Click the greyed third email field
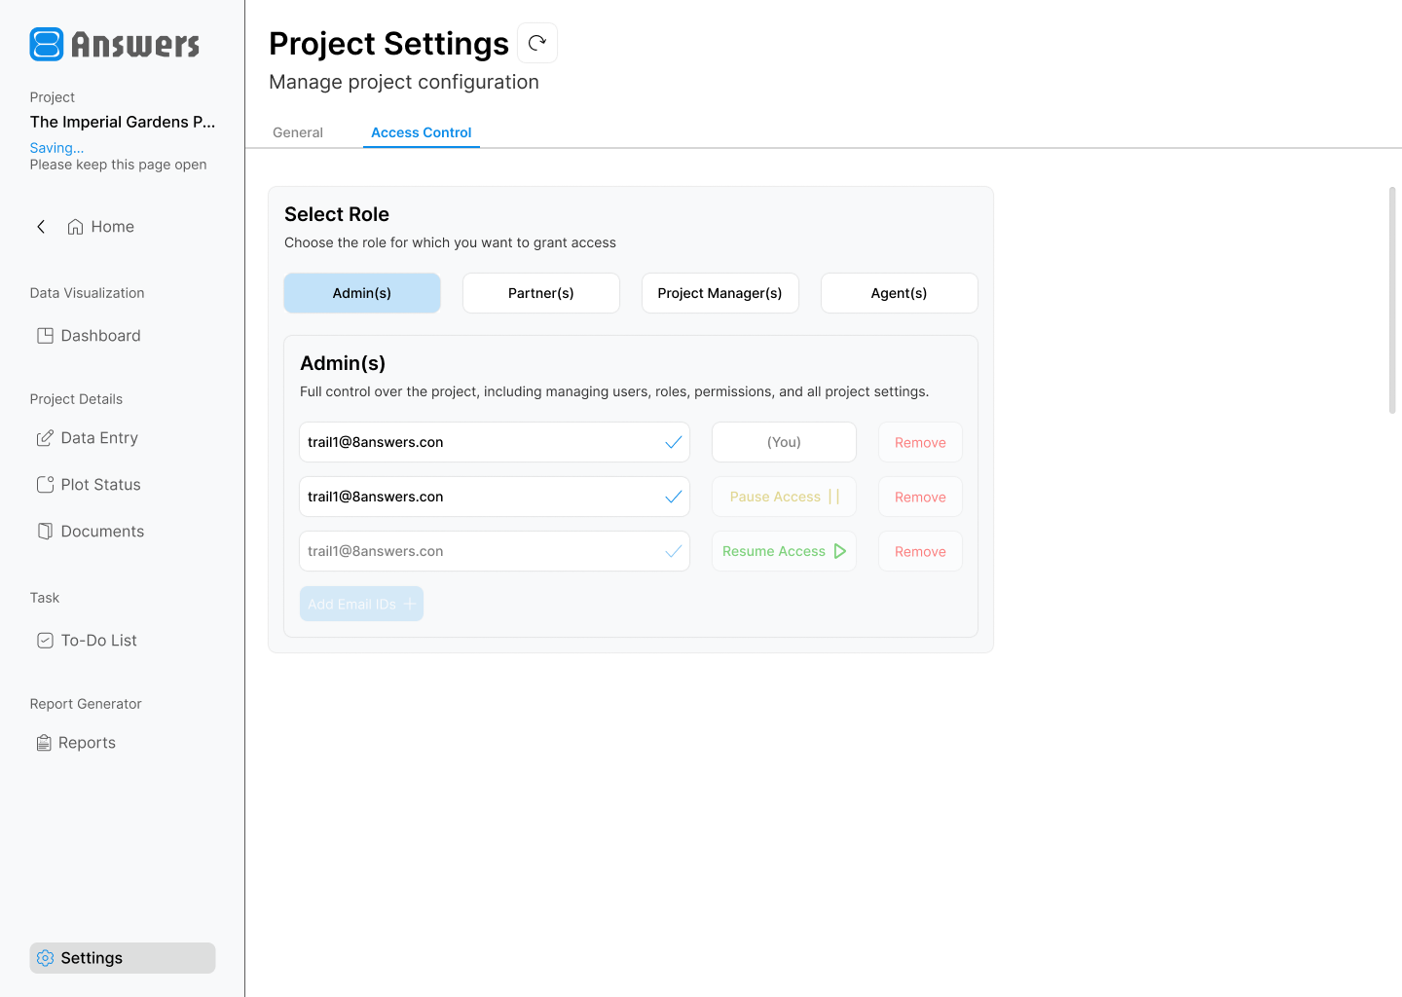Viewport: 1402px width, 997px height. click(x=495, y=551)
